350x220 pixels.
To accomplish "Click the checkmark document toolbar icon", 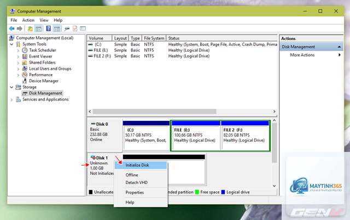I will [75, 28].
